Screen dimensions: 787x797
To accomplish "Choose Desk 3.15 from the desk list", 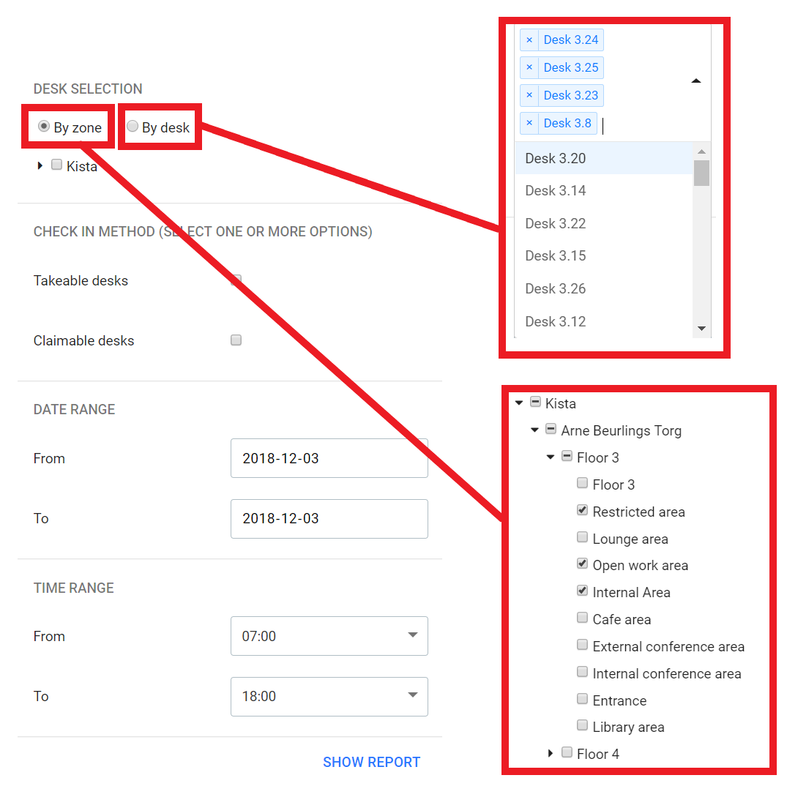I will [605, 255].
